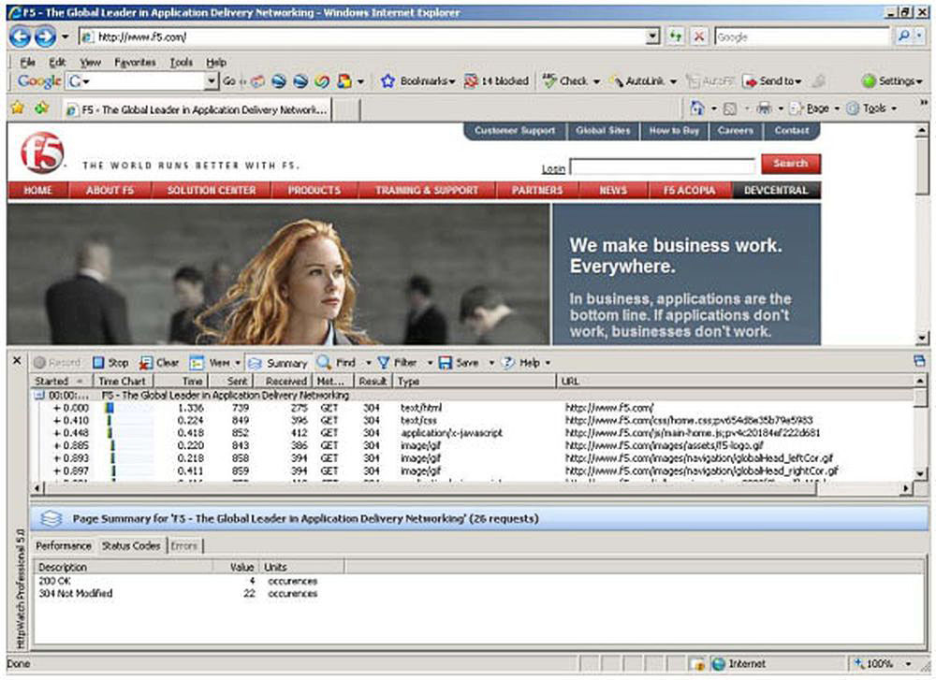Open the IE Page menu dropdown
The width and height of the screenshot is (936, 680).
(836, 109)
